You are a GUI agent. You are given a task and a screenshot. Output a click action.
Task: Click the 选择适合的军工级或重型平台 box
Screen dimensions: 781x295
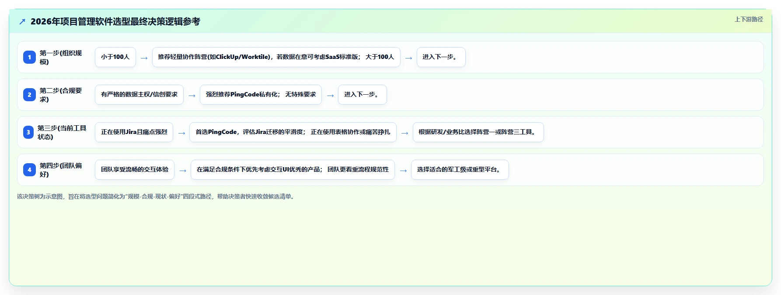(x=460, y=170)
